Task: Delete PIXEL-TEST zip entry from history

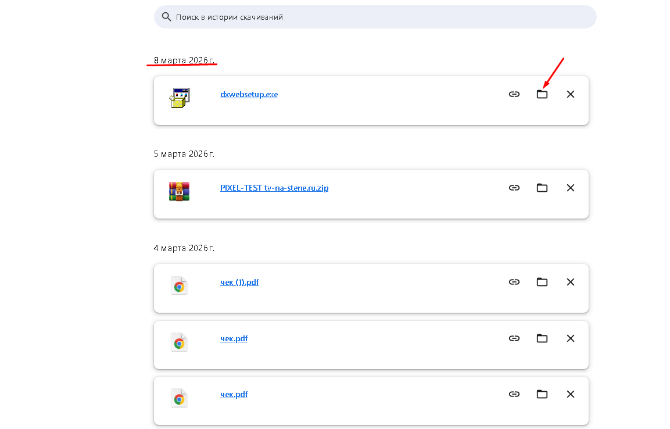Action: pos(570,188)
